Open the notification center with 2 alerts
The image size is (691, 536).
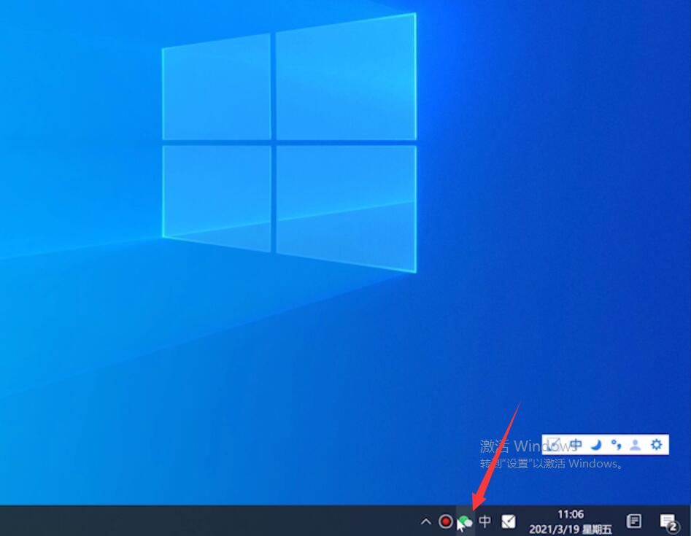click(668, 522)
